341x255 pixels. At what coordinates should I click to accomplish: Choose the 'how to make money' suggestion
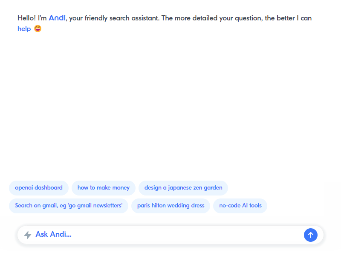pos(104,188)
